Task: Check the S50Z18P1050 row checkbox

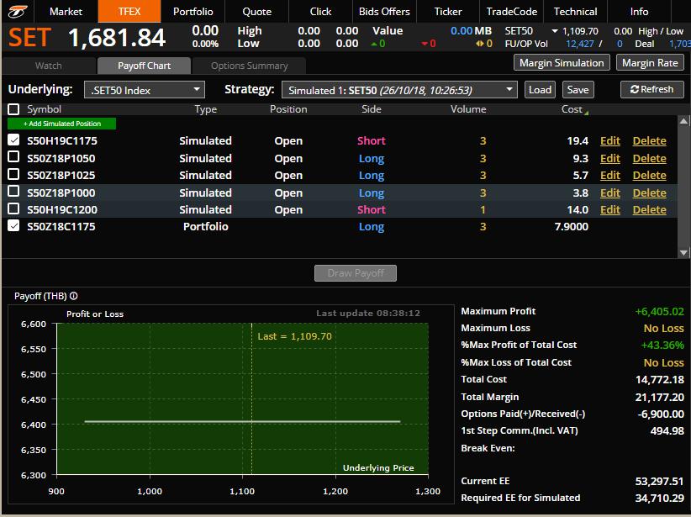Action: pos(13,157)
